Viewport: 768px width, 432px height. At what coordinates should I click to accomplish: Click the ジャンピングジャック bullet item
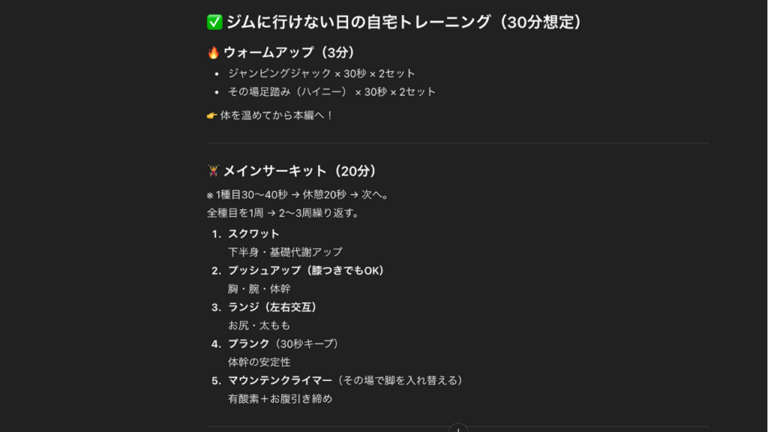321,73
